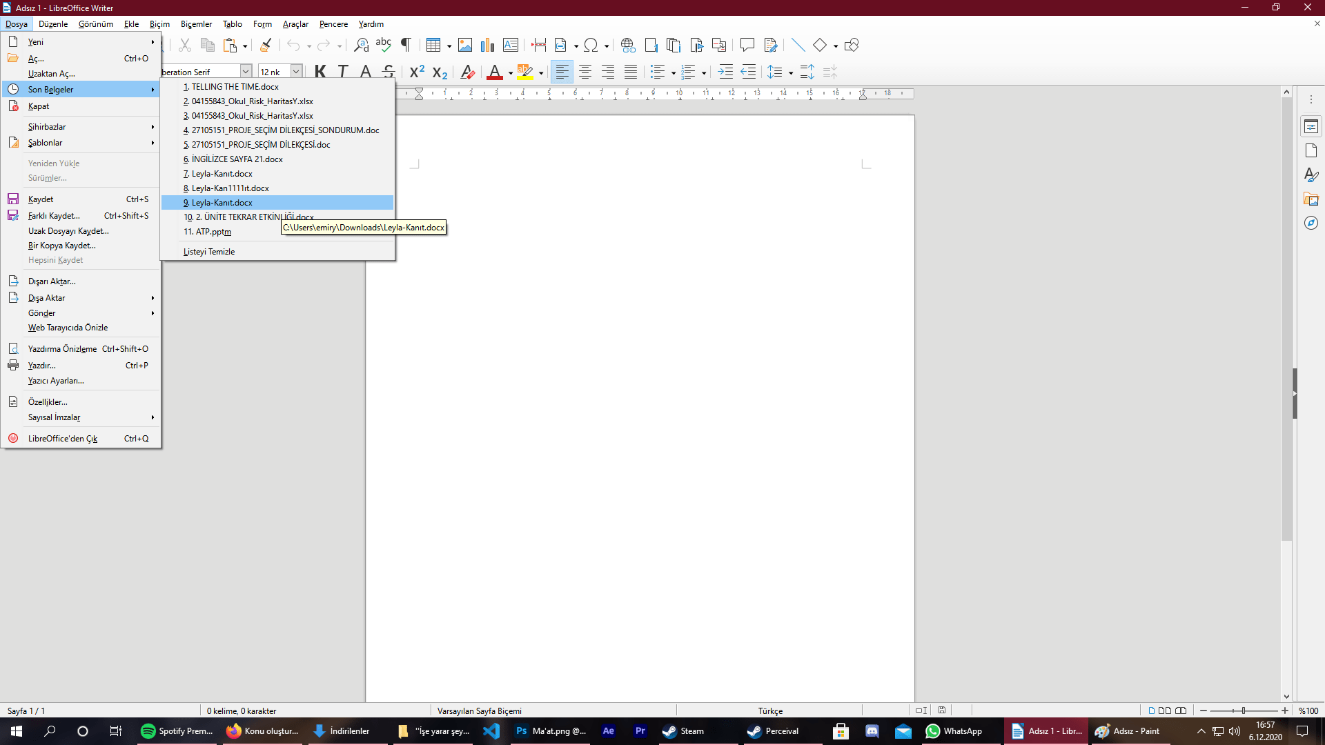
Task: Click Listeyi Temizle to clear list
Action: click(209, 252)
